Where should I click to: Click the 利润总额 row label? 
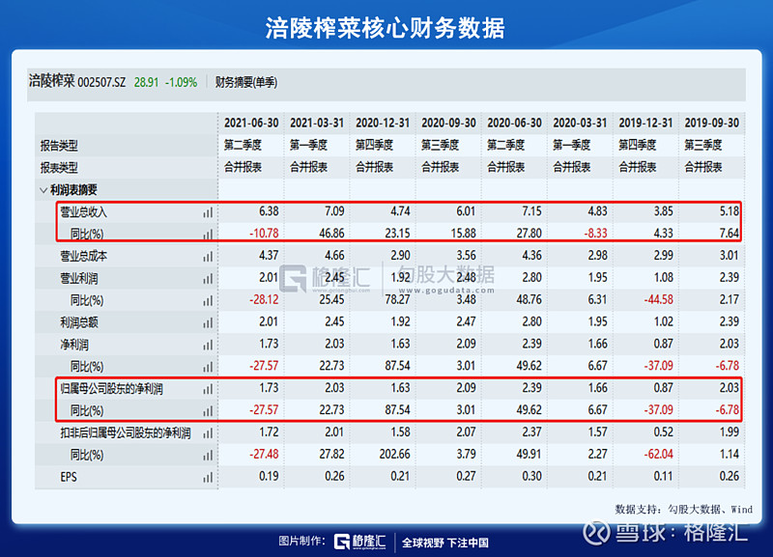[79, 323]
